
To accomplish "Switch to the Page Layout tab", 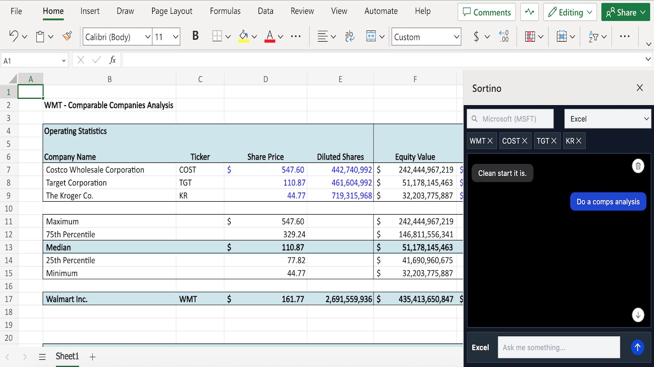I will [171, 11].
